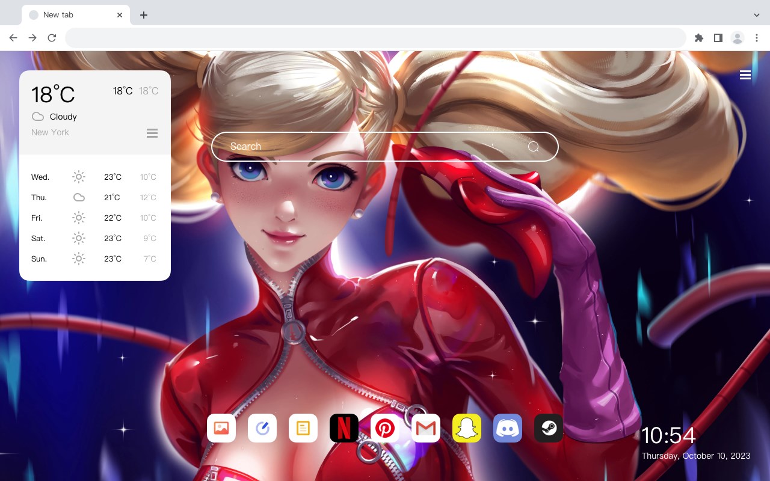Expand the tab search chevron

coord(757,15)
